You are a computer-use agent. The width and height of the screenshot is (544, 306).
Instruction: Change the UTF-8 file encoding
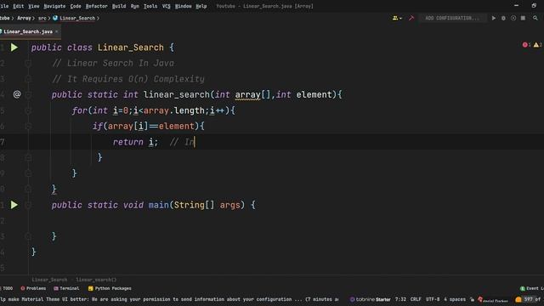433,299
